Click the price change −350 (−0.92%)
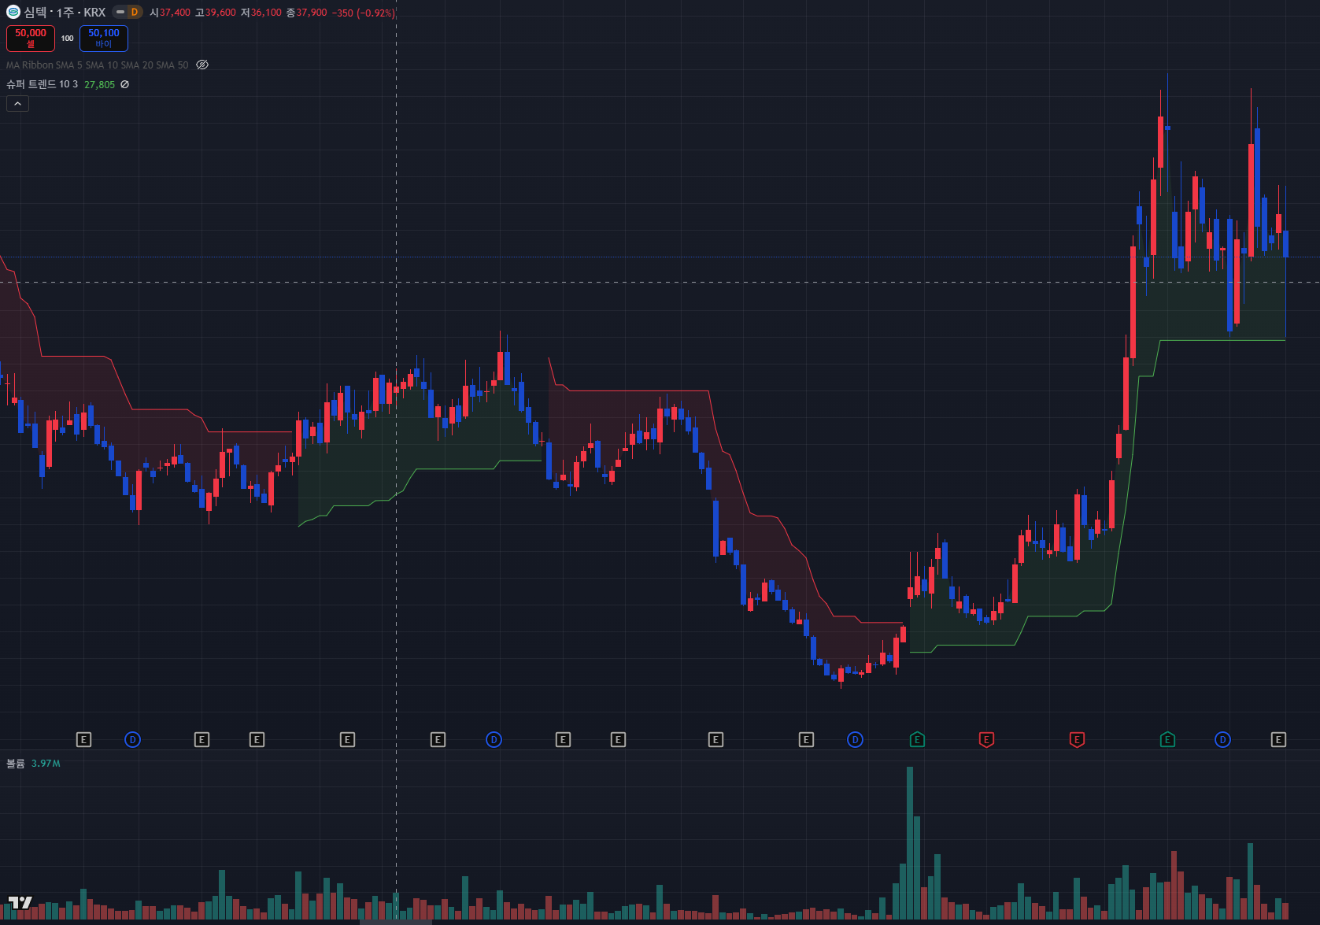 [x=364, y=13]
